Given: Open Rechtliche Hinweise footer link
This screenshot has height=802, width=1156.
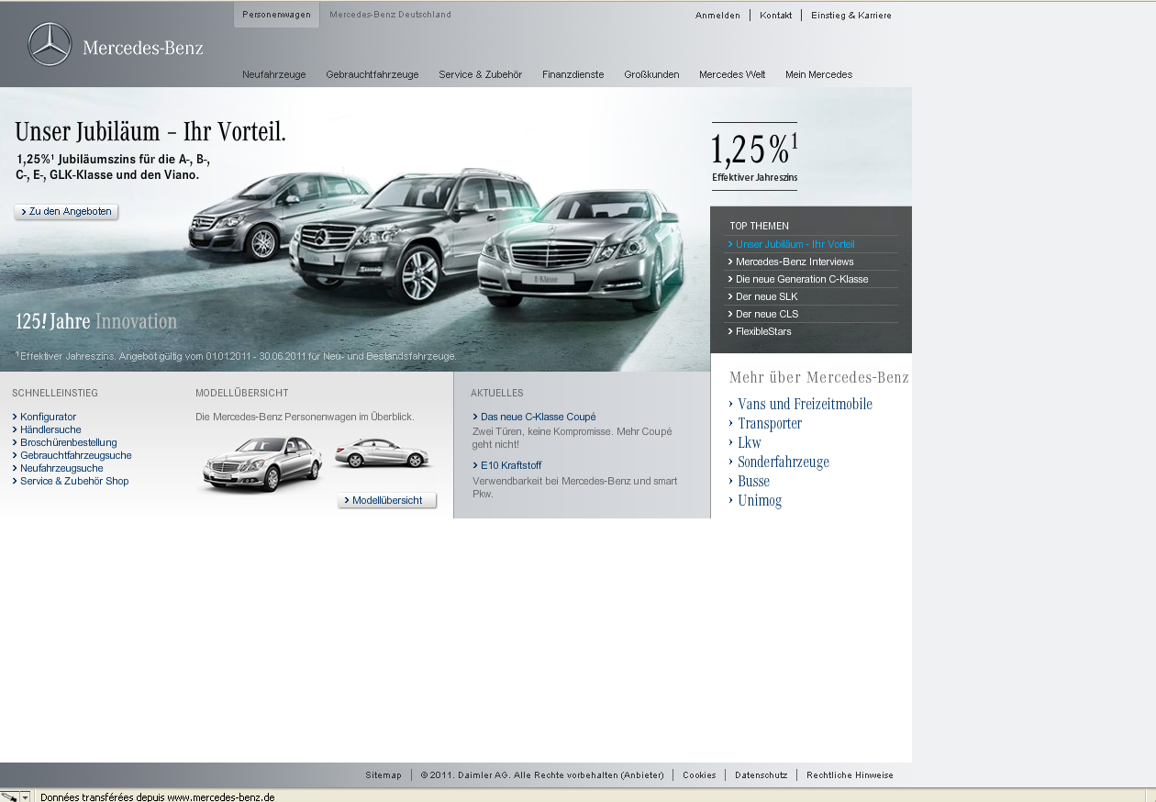Looking at the screenshot, I should (x=850, y=775).
